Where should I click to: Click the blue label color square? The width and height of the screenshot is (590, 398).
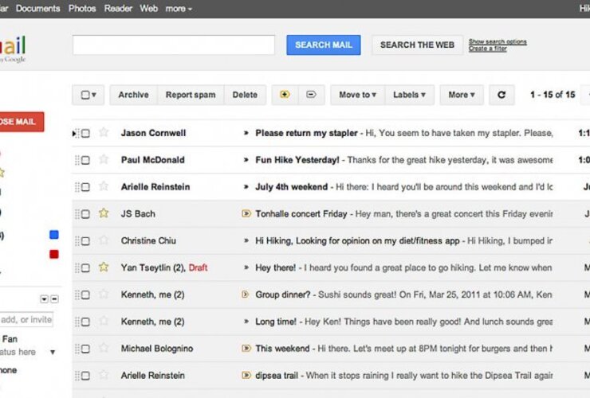tap(54, 235)
